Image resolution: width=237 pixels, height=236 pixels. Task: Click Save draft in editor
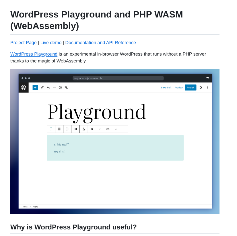[x=166, y=88]
